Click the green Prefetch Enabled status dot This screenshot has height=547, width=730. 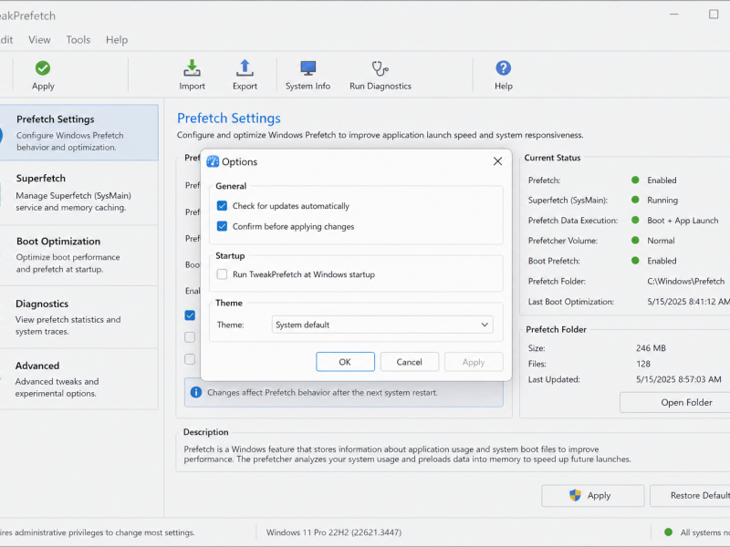635,180
